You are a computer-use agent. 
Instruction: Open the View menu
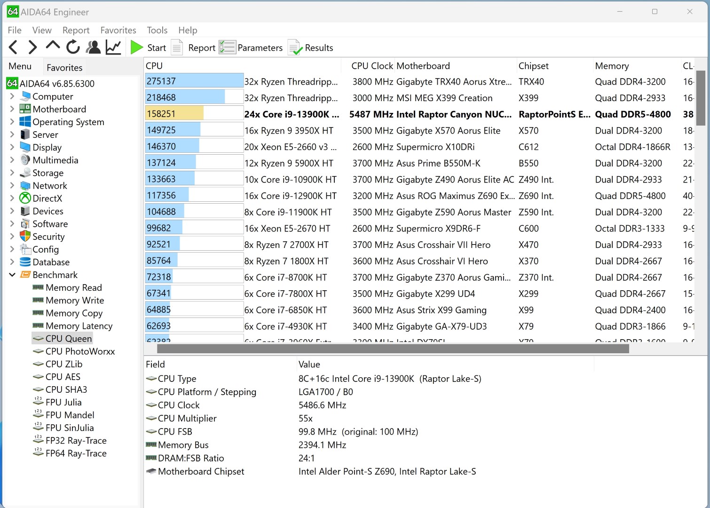tap(42, 30)
